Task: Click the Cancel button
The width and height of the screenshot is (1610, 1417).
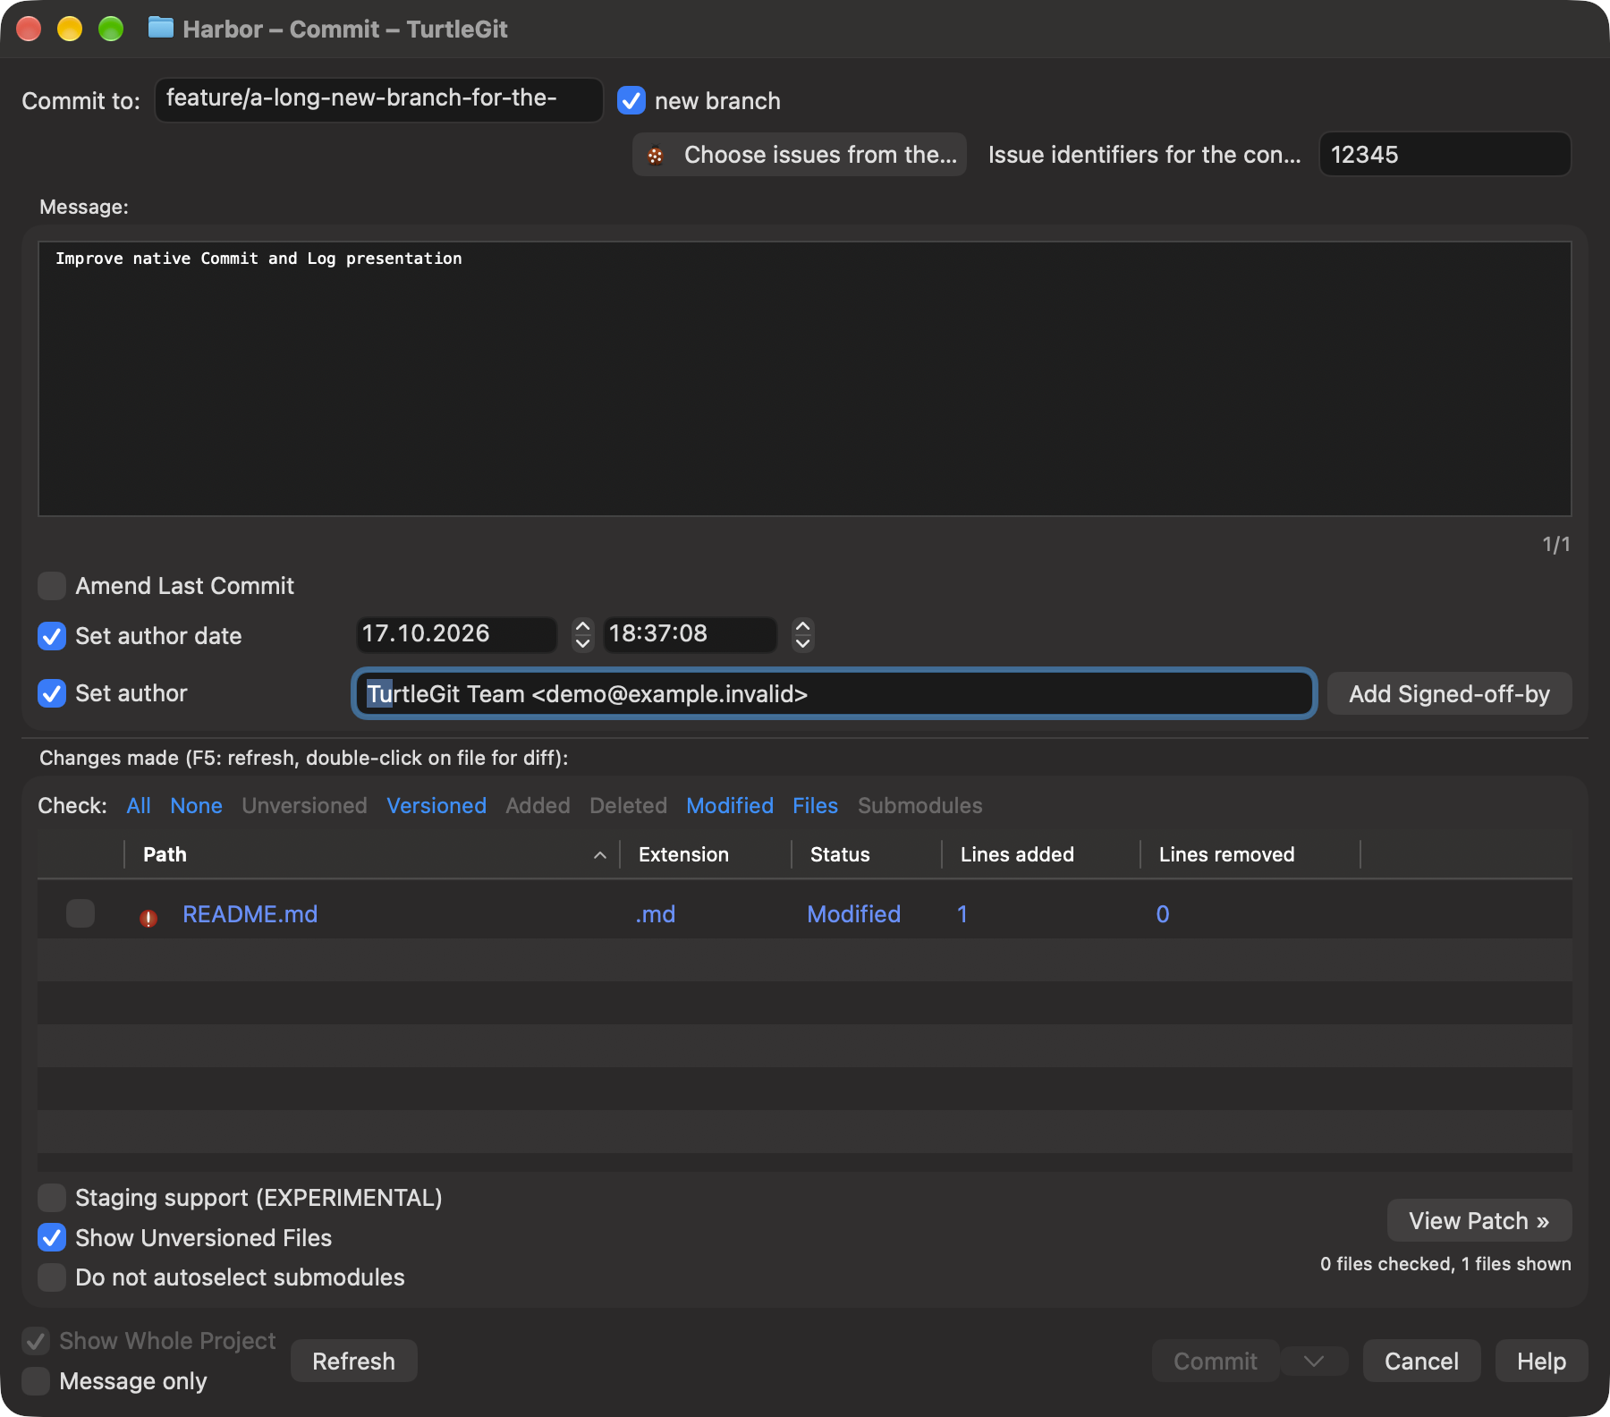Action: pyautogui.click(x=1421, y=1361)
